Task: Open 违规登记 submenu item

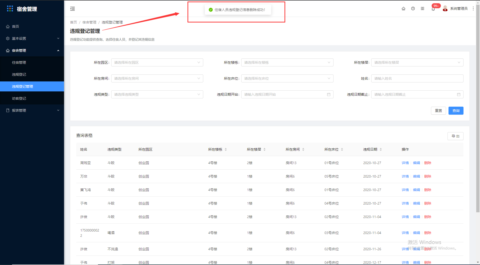Action: 32,74
